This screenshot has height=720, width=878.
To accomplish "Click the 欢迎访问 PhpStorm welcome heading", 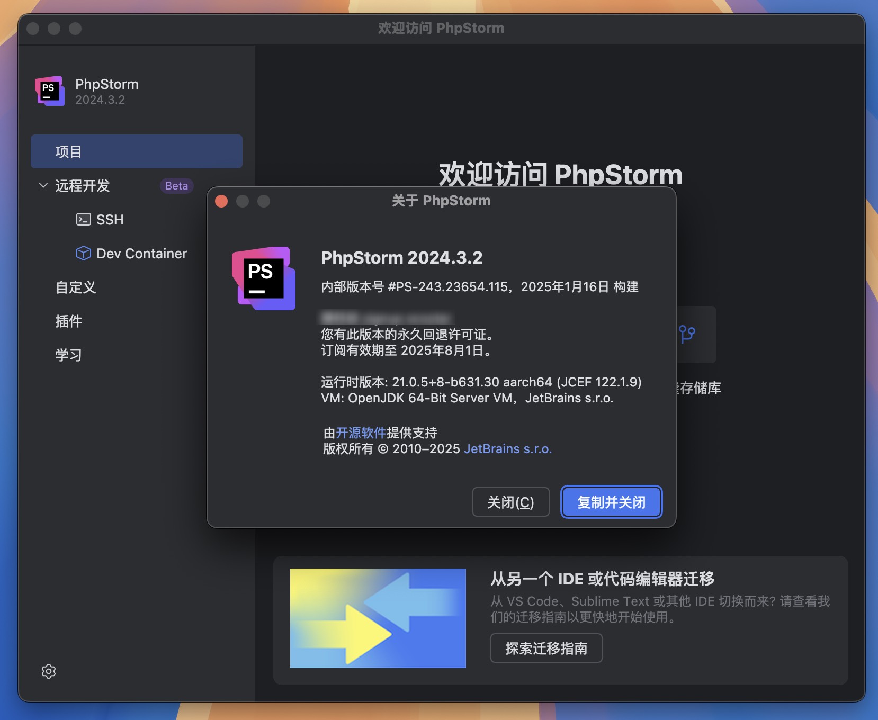I will [x=561, y=175].
